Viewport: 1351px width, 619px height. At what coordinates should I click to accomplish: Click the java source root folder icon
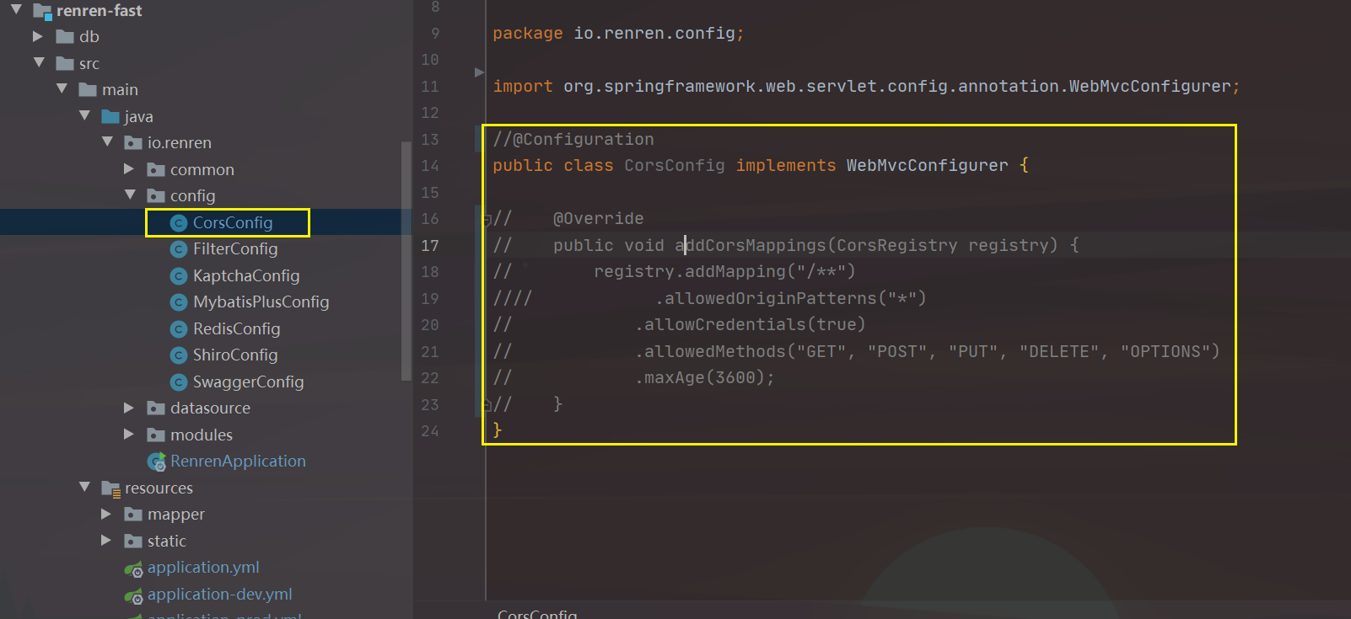pos(110,116)
